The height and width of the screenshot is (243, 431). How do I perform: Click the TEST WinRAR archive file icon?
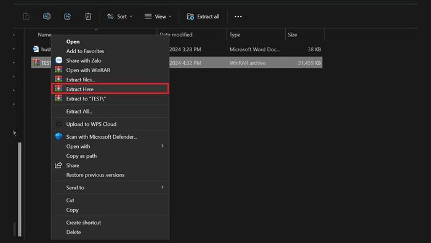(x=36, y=62)
